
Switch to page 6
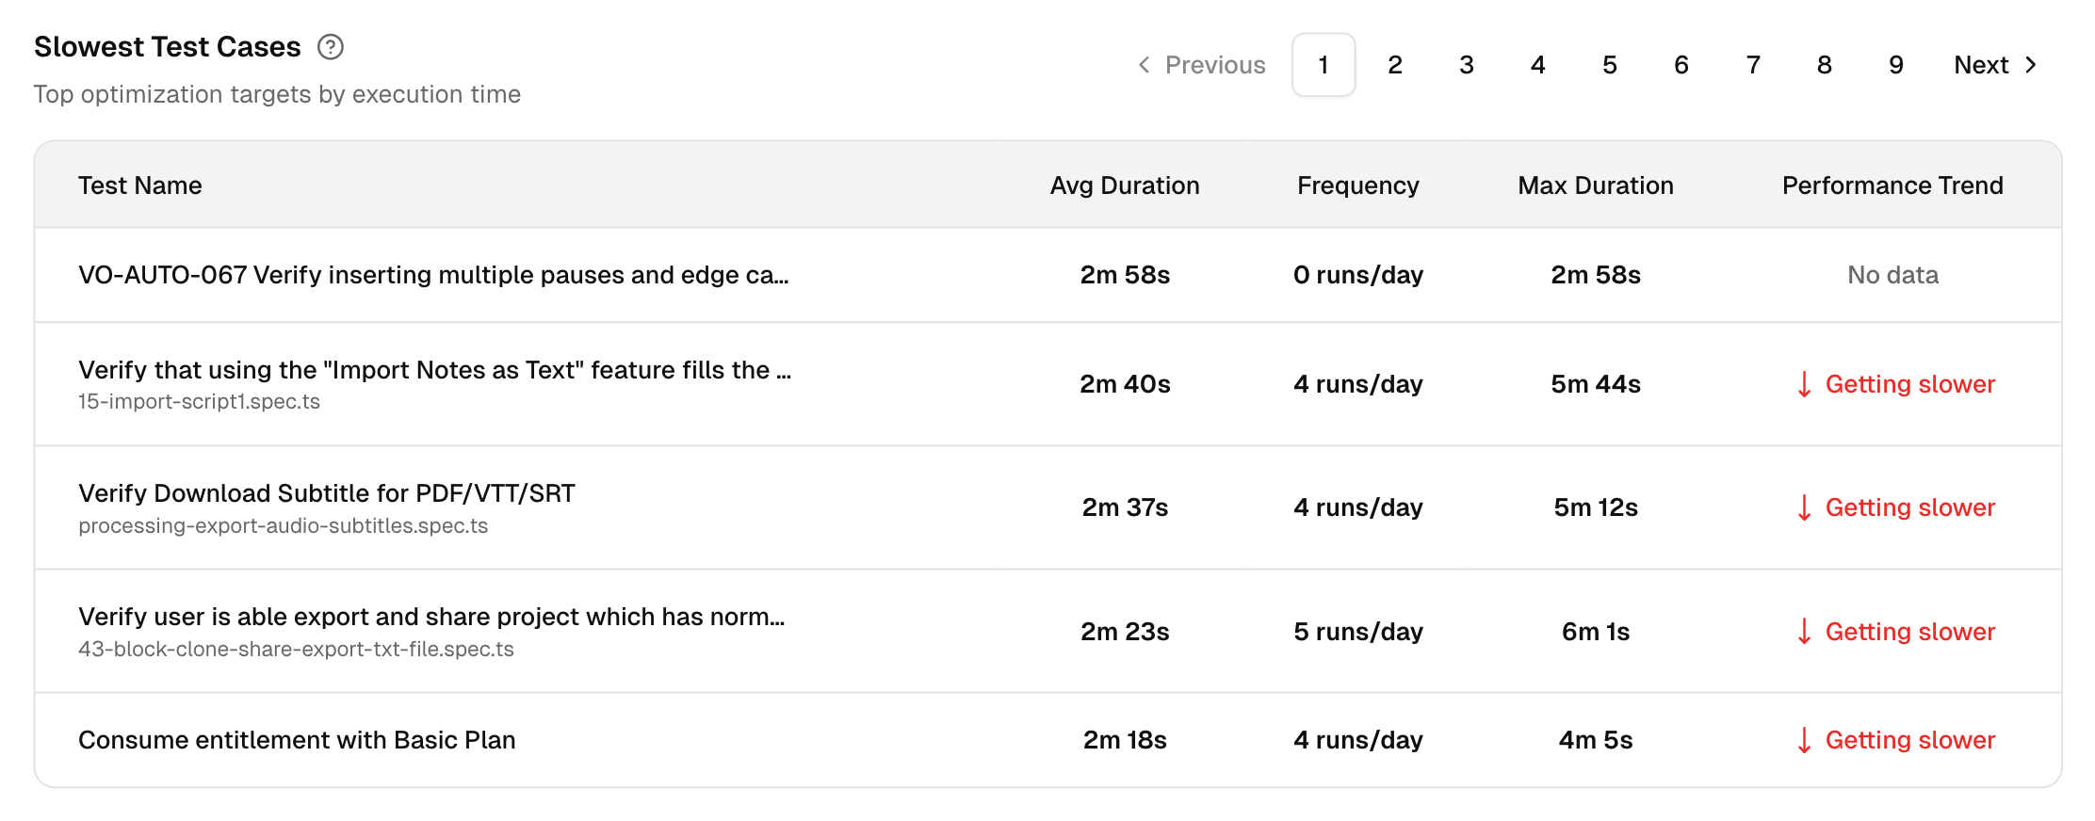pyautogui.click(x=1681, y=65)
